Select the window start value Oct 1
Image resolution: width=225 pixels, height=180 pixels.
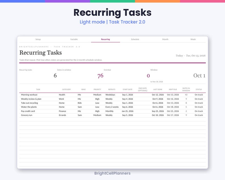click(199, 75)
